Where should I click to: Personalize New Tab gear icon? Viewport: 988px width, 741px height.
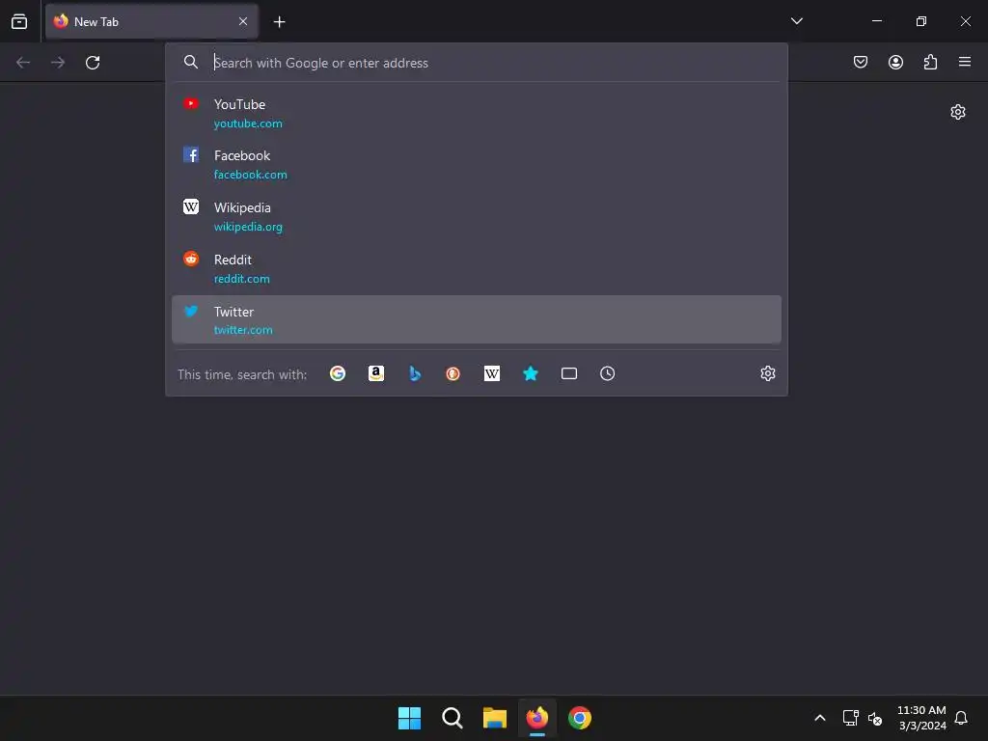958,112
